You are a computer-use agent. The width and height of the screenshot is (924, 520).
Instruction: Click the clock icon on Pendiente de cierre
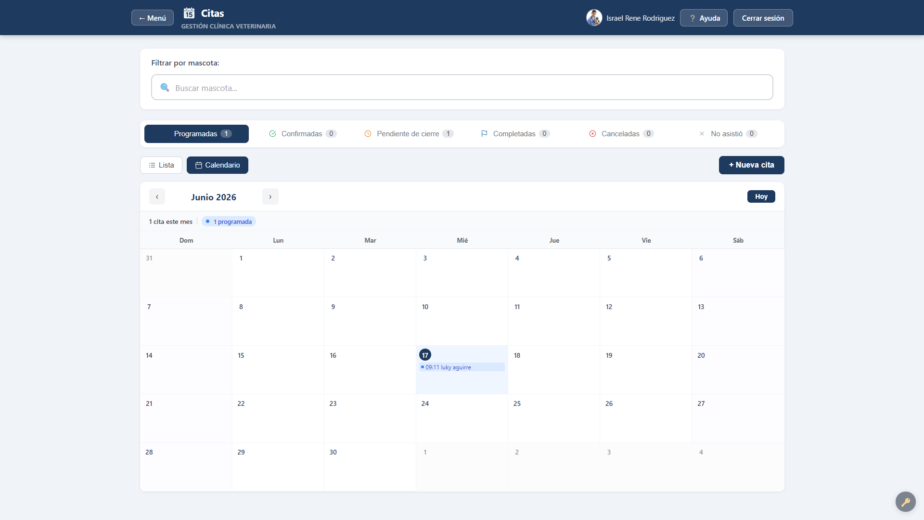[368, 134]
